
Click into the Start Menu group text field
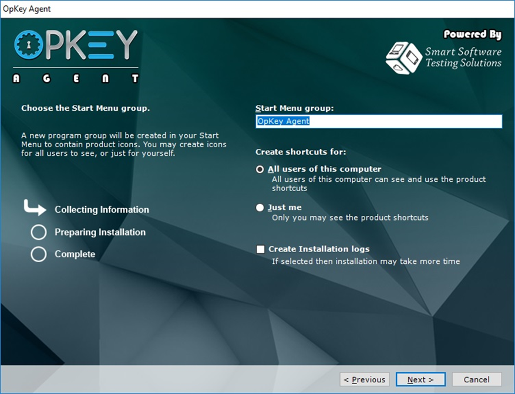[379, 121]
